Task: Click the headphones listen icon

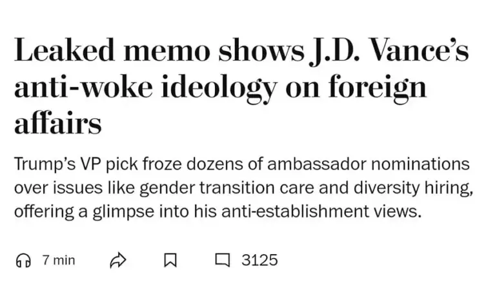Action: (x=23, y=261)
